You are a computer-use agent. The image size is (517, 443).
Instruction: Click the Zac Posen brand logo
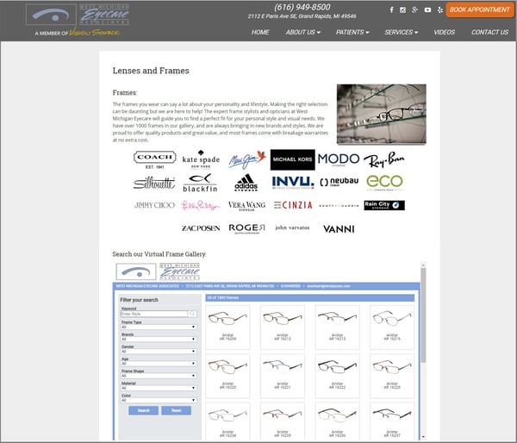pos(201,228)
